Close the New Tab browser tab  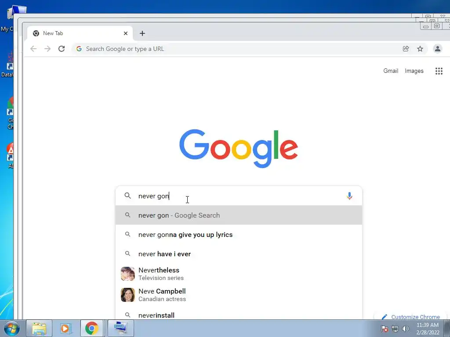click(x=125, y=33)
